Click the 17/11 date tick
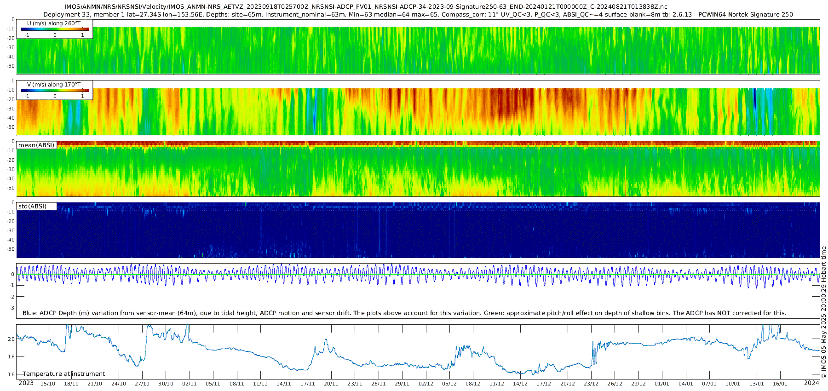Image resolution: width=828 pixels, height=391 pixels. click(308, 384)
